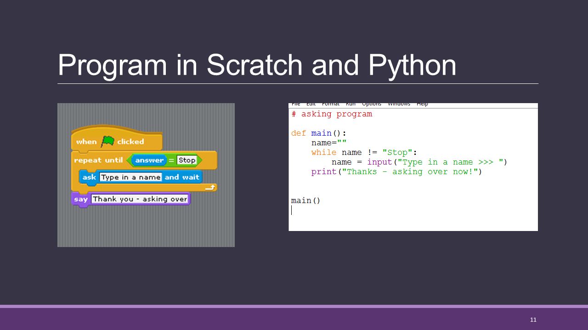Click the 'def main():' line
This screenshot has width=588, height=330.
pos(319,133)
